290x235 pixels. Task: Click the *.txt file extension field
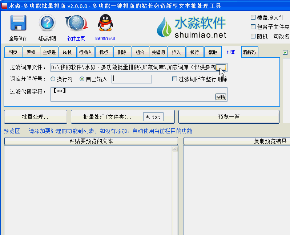tap(153, 117)
